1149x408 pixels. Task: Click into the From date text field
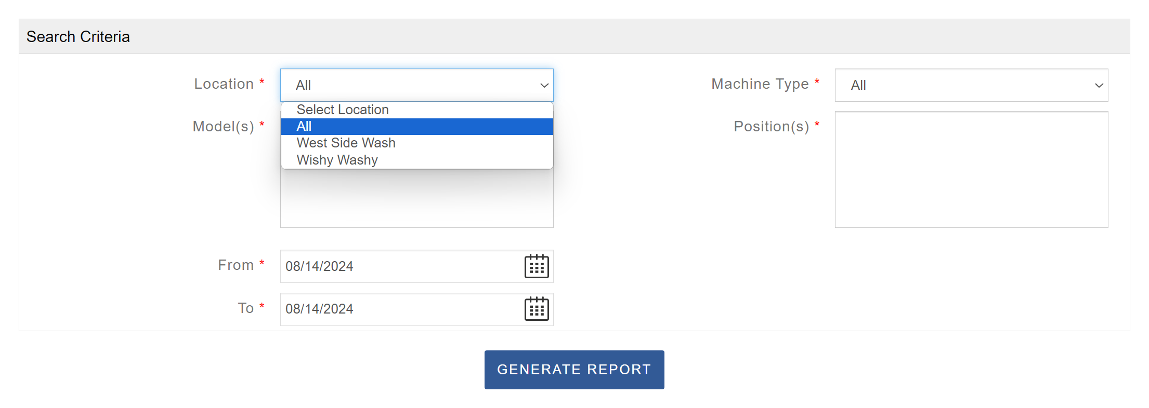click(x=400, y=266)
